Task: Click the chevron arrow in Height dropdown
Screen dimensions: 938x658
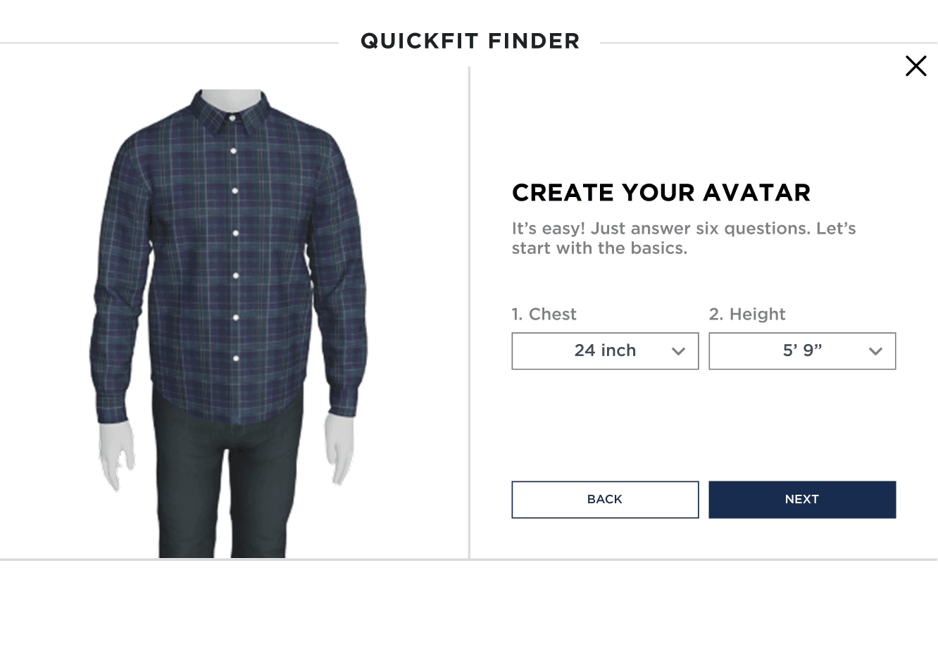Action: click(875, 351)
